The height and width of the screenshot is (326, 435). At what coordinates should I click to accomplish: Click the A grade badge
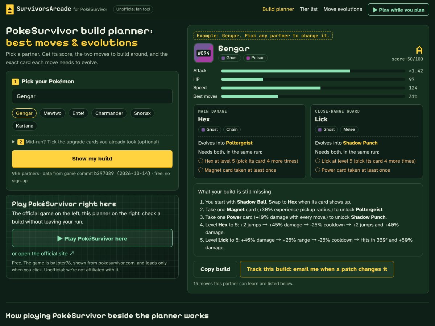pos(419,50)
